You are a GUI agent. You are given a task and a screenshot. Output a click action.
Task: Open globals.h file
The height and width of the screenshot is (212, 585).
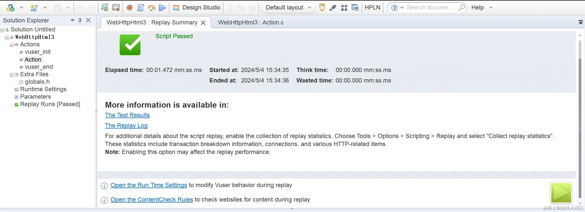click(37, 82)
